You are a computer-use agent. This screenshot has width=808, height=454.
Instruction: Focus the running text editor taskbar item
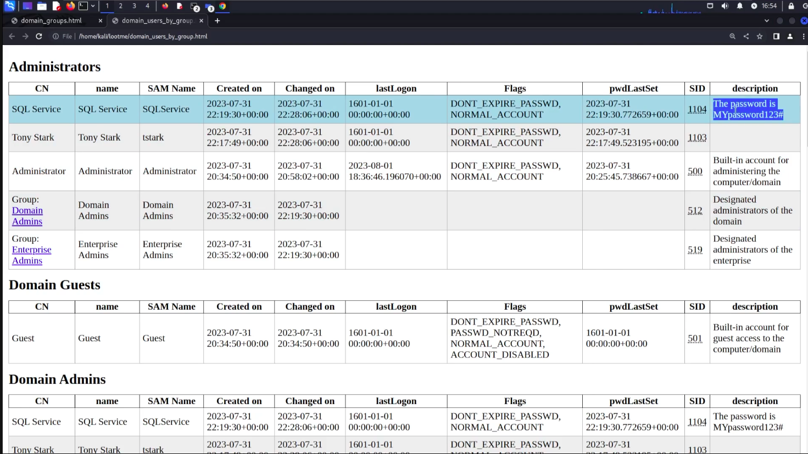click(180, 6)
